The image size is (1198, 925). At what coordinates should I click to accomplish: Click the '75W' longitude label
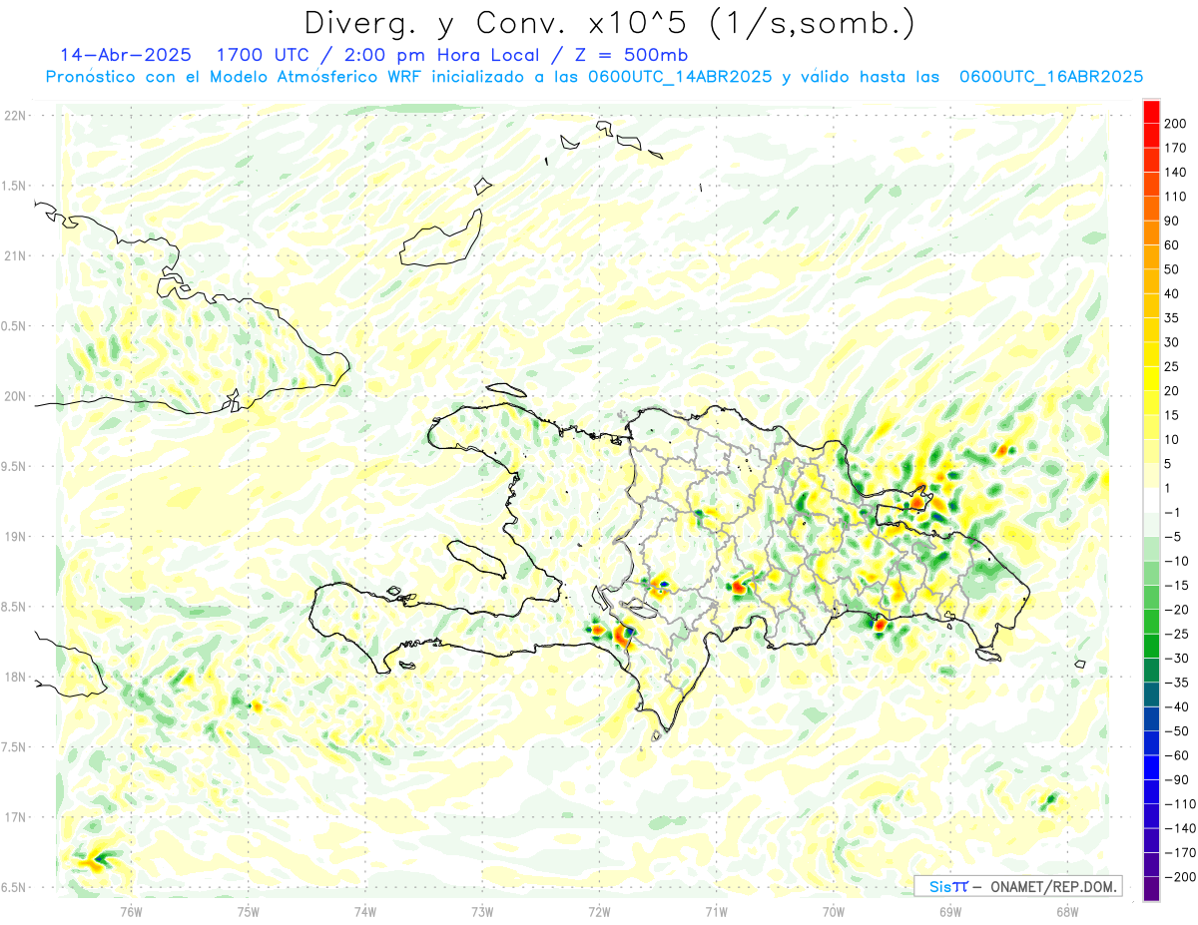[249, 911]
